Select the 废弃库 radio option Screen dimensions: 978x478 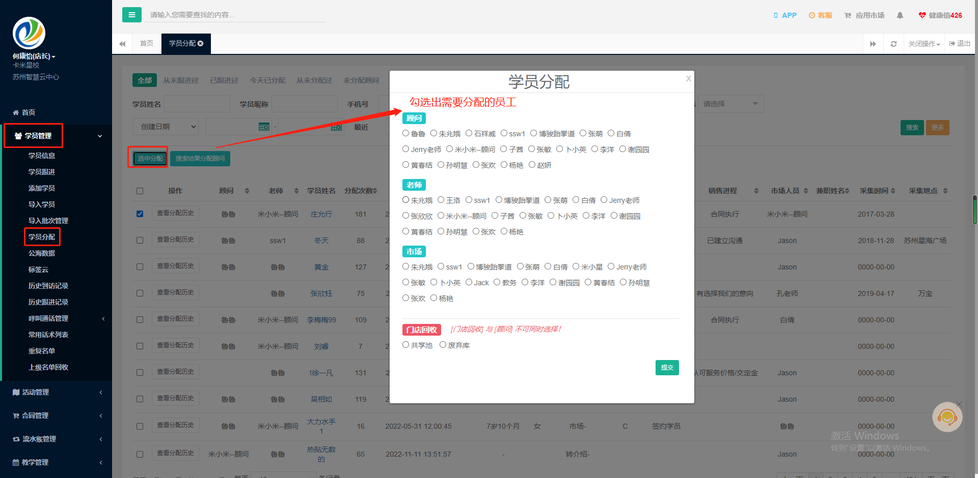pos(443,345)
